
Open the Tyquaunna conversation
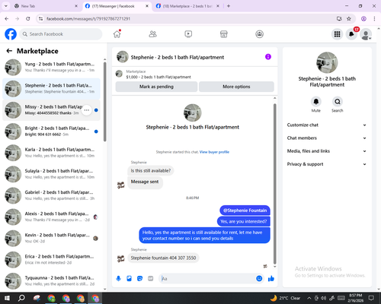pyautogui.click(x=51, y=281)
